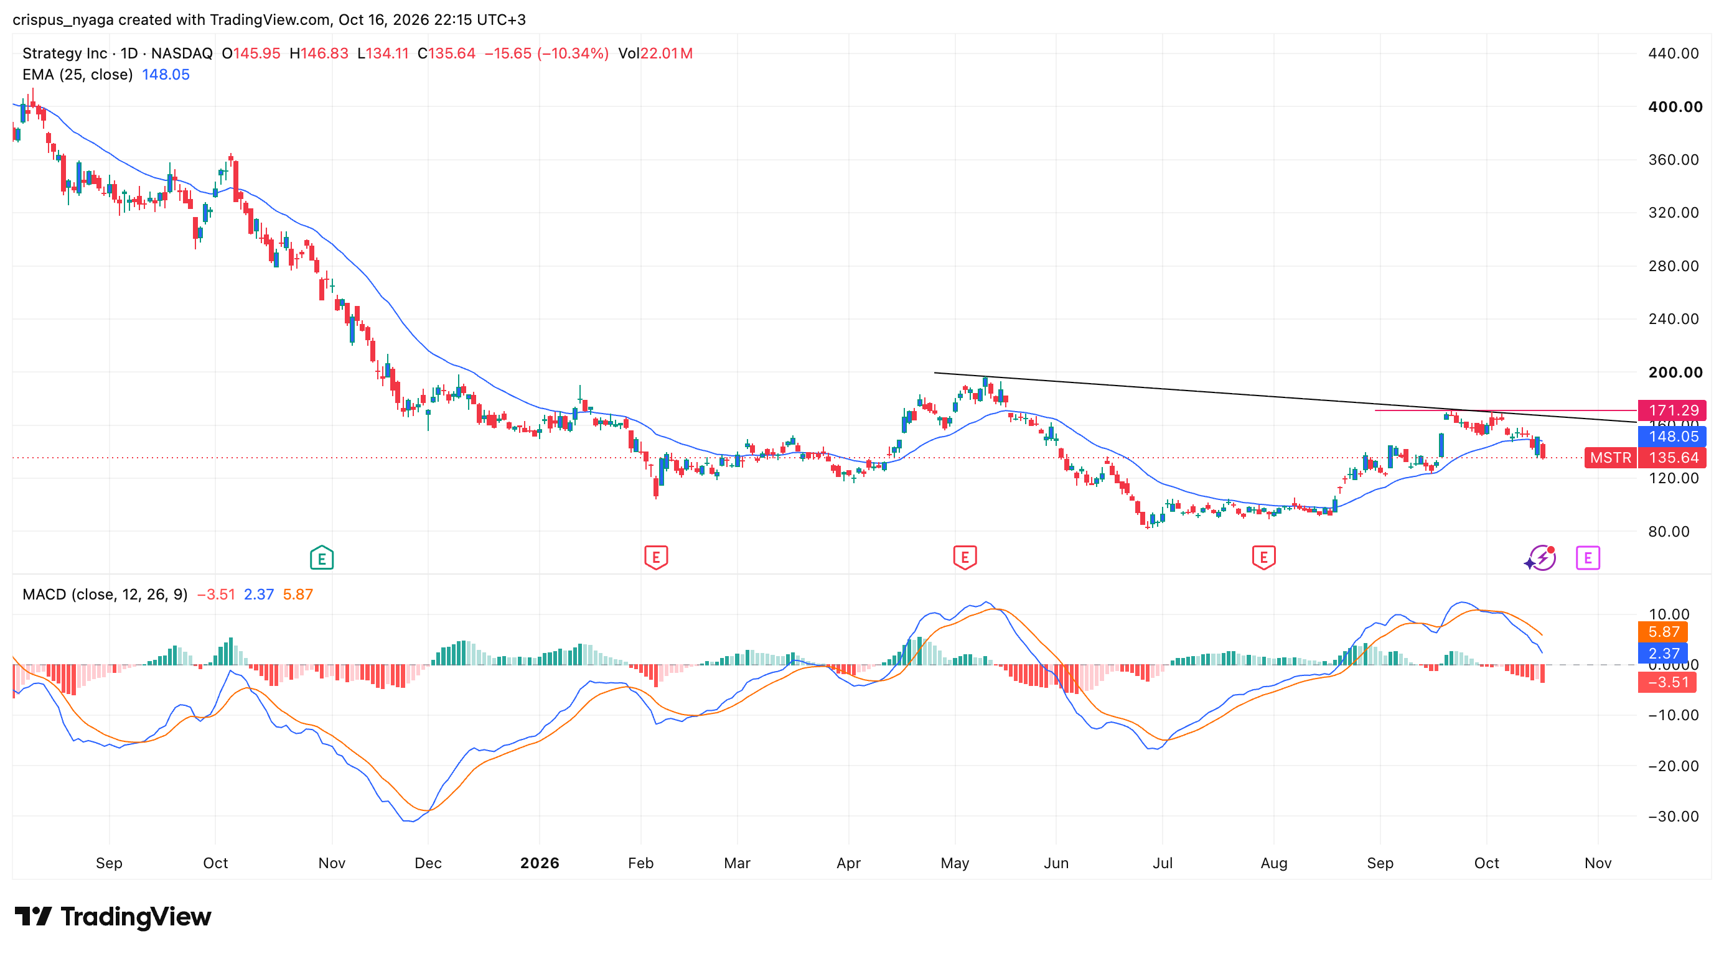Click the Strategy Inc · 1D · NASDAQ title
This screenshot has height=954, width=1724.
coord(117,53)
